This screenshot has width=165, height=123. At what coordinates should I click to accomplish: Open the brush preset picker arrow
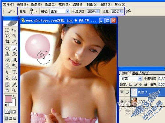tap(36, 11)
